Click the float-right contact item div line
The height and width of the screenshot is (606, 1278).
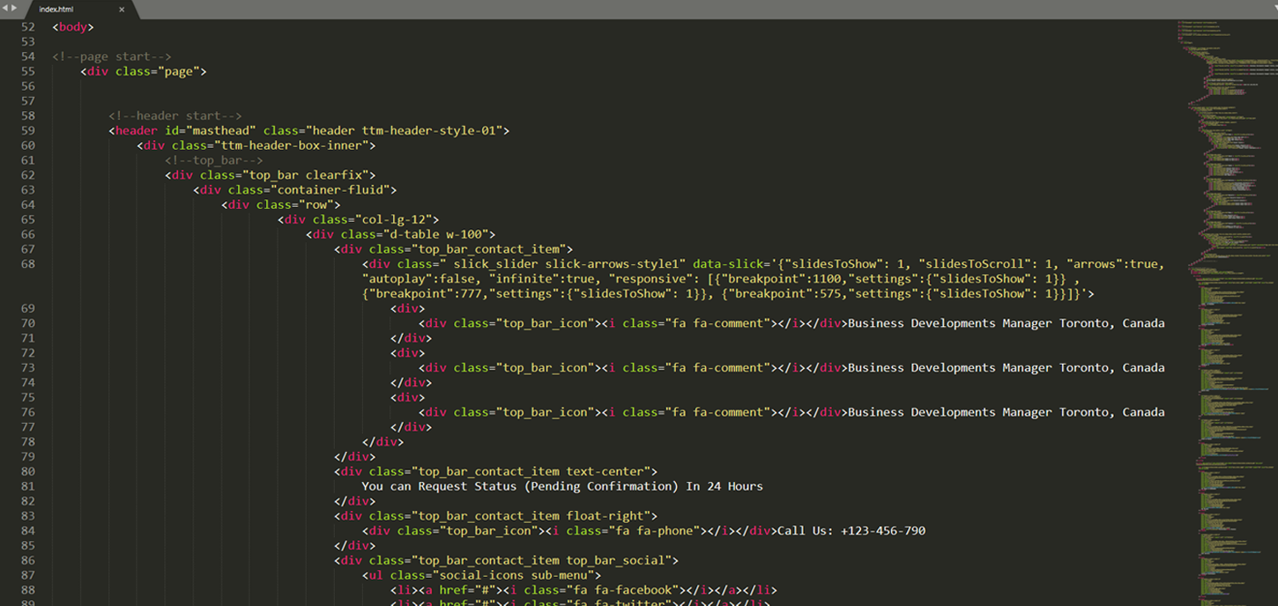[x=496, y=516]
